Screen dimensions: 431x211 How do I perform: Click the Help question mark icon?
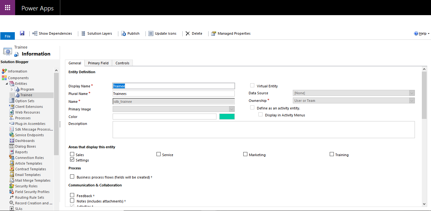[416, 33]
